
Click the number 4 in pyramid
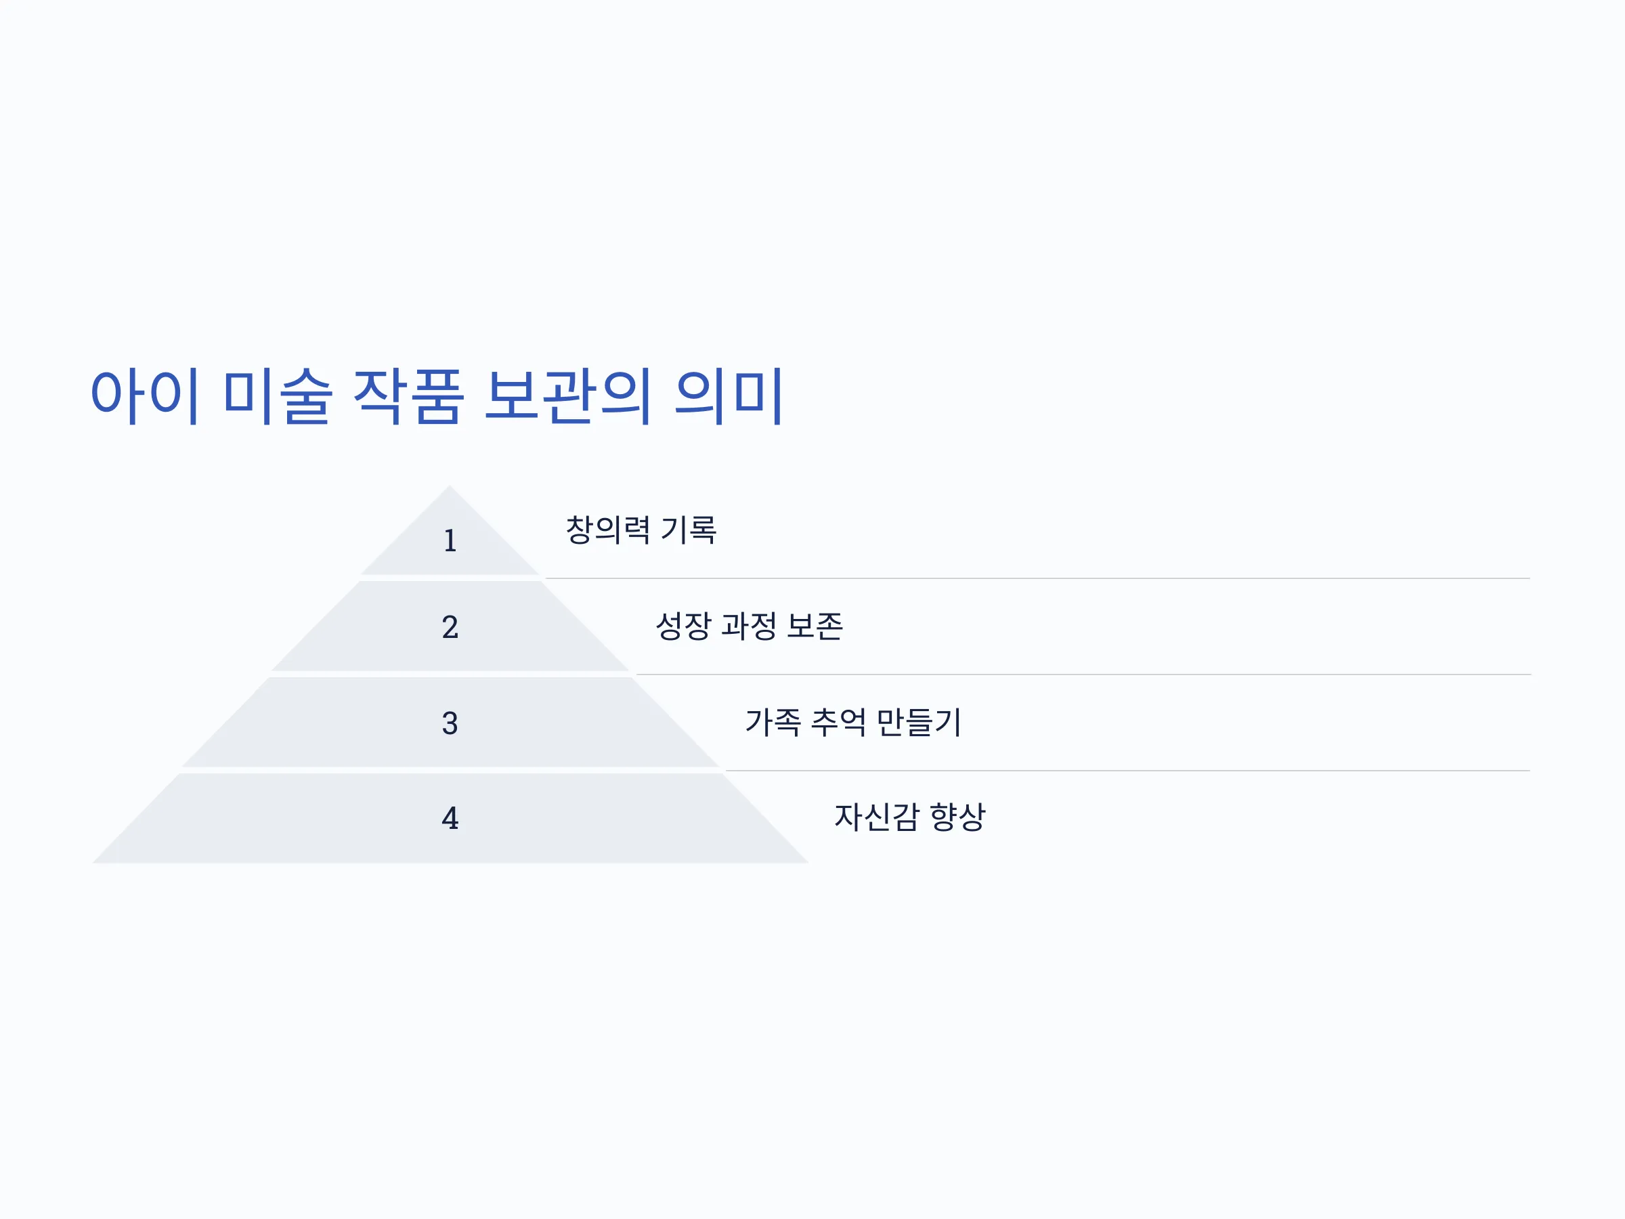point(450,819)
